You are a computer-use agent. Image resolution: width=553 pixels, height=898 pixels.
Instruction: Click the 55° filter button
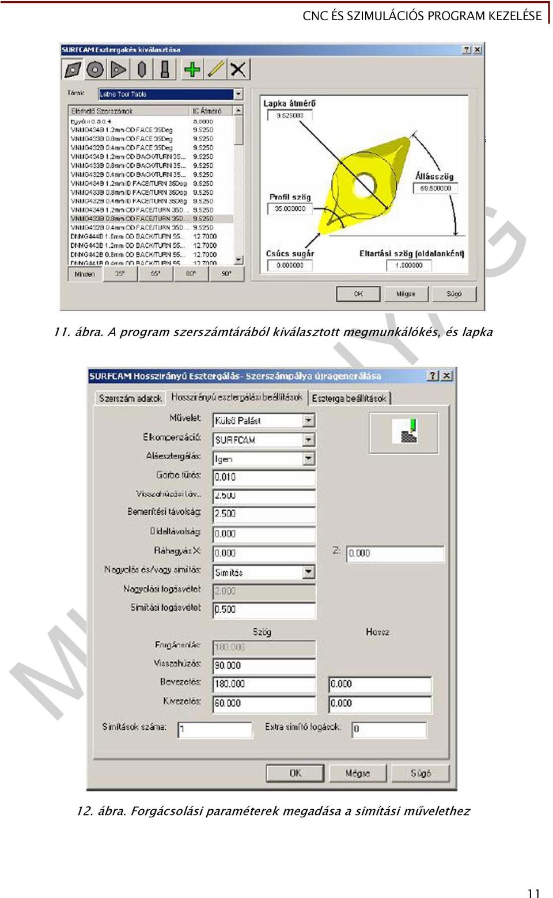point(156,274)
